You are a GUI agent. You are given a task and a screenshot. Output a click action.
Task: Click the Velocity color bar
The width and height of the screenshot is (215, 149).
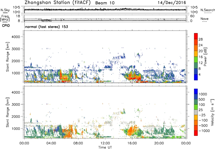point(196,112)
